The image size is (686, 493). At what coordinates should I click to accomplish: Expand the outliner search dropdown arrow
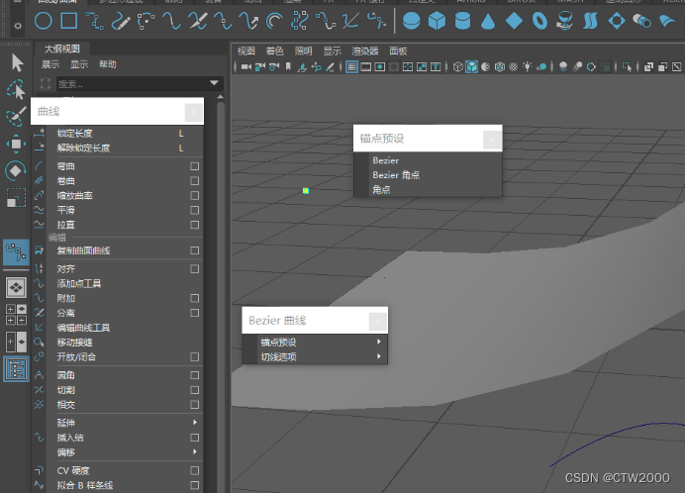coord(214,83)
